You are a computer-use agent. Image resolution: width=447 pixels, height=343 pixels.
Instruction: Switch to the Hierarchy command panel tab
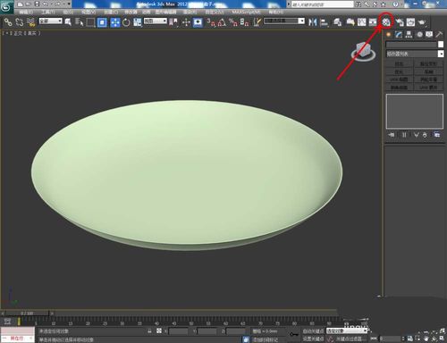tap(409, 35)
